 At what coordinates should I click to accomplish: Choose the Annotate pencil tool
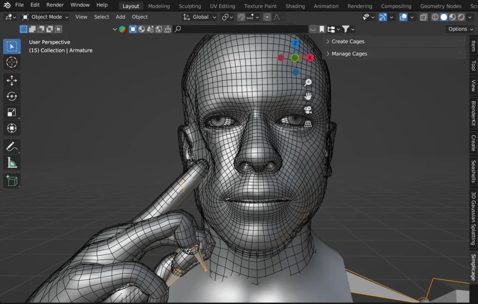pyautogui.click(x=12, y=147)
